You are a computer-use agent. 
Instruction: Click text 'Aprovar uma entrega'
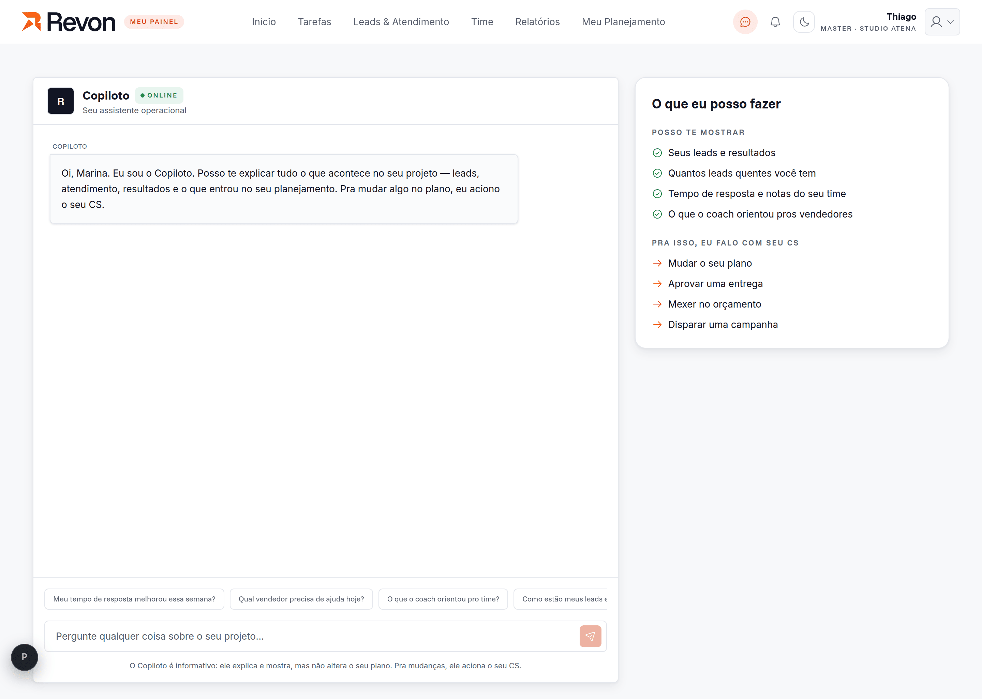coord(715,284)
